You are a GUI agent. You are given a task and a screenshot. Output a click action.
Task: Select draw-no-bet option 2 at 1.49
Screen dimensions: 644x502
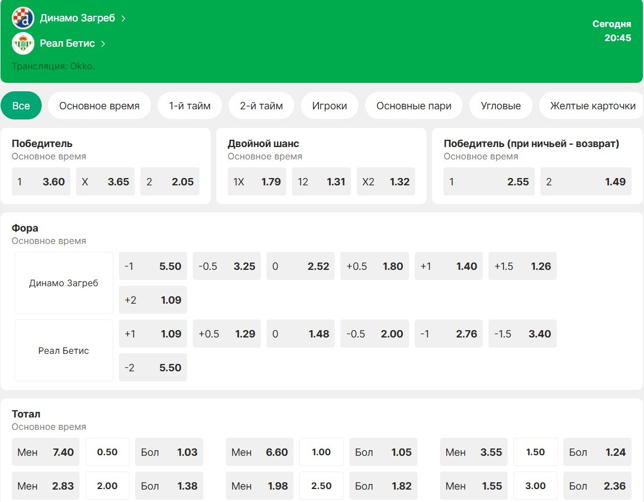click(x=585, y=182)
